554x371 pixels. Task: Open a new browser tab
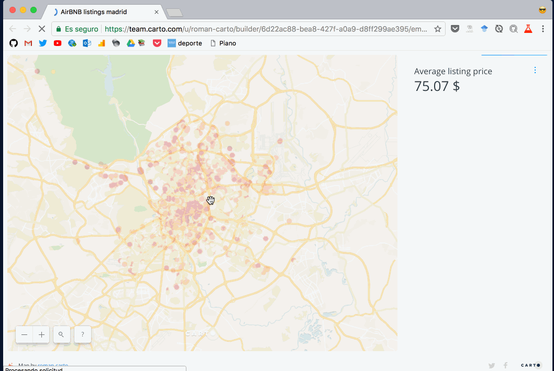click(x=174, y=13)
